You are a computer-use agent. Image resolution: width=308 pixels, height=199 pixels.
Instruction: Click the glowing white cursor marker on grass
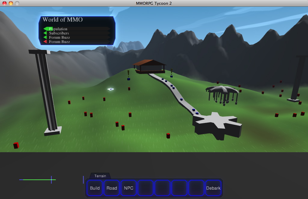(x=111, y=89)
